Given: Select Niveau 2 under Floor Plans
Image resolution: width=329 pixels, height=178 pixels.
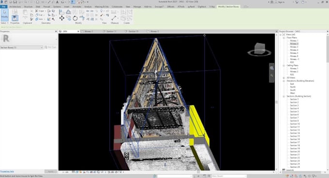Looking at the screenshot, I should tap(294, 44).
